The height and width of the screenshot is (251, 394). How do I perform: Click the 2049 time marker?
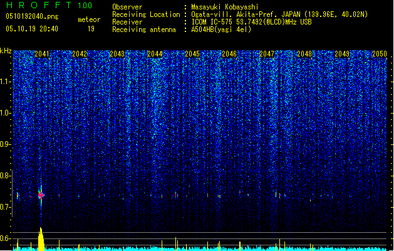click(x=342, y=54)
